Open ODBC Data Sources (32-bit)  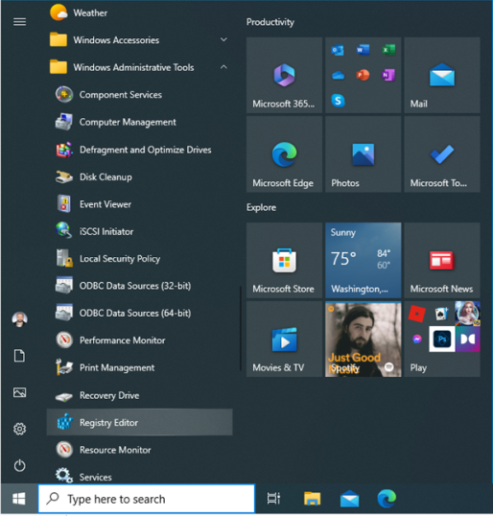point(139,286)
